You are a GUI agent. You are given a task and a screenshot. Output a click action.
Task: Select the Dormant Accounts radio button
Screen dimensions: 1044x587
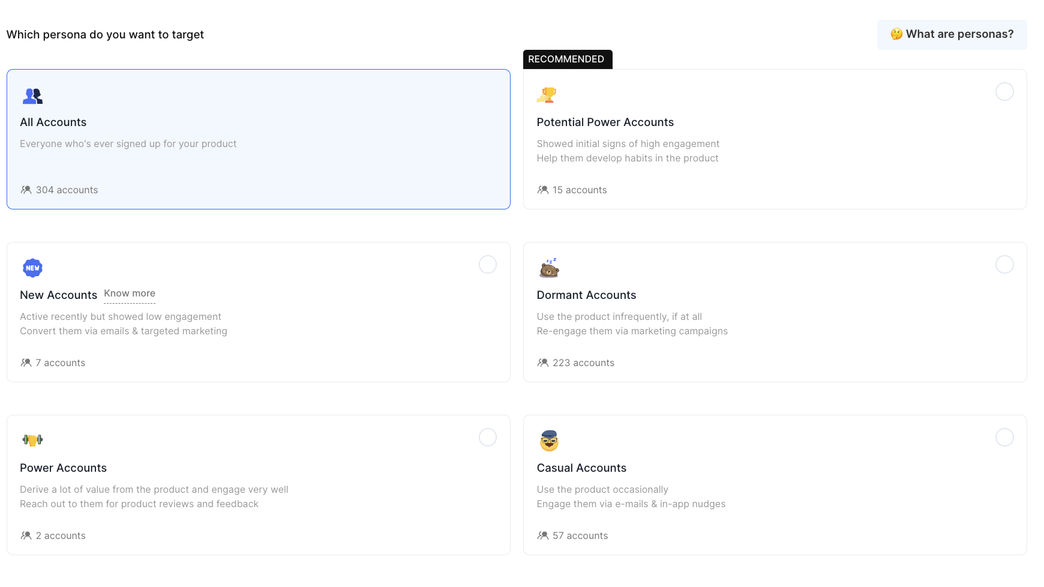[1005, 265]
